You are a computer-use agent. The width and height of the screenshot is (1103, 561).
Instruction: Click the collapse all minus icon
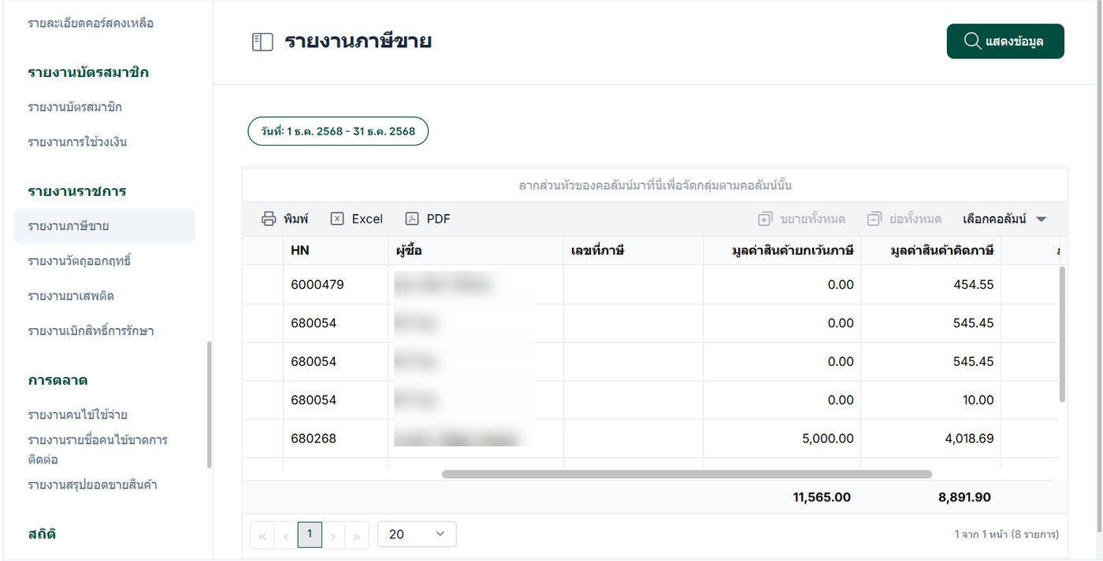tap(874, 220)
